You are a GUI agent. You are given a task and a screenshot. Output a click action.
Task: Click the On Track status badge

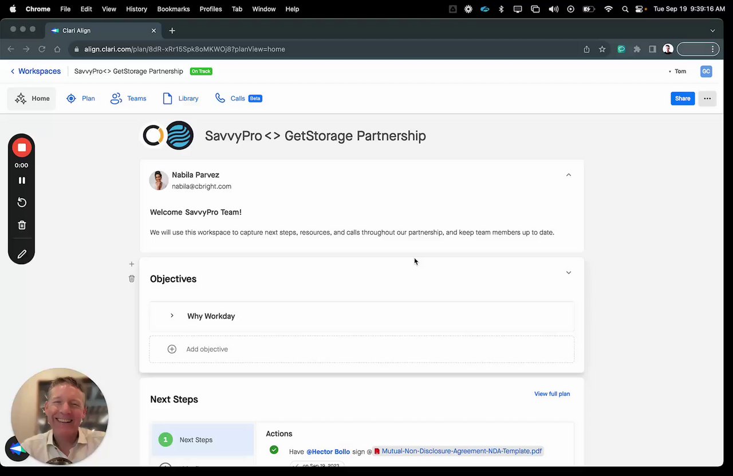201,71
